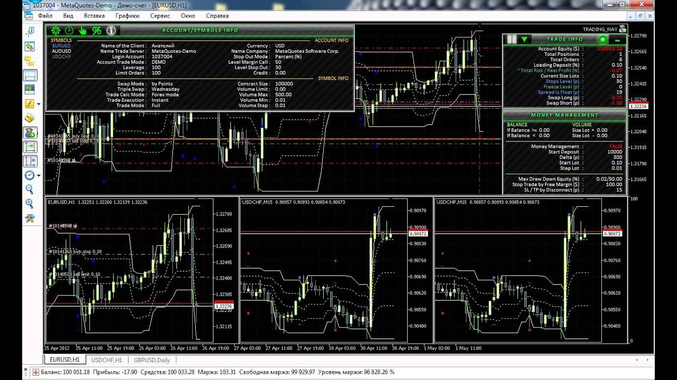The width and height of the screenshot is (677, 380).
Task: Toggle Money Management FALSE value
Action: (x=616, y=146)
